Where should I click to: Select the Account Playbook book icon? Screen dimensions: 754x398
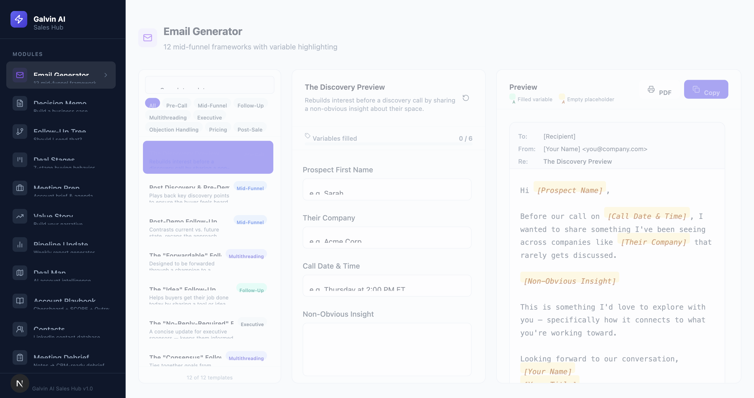click(x=20, y=301)
